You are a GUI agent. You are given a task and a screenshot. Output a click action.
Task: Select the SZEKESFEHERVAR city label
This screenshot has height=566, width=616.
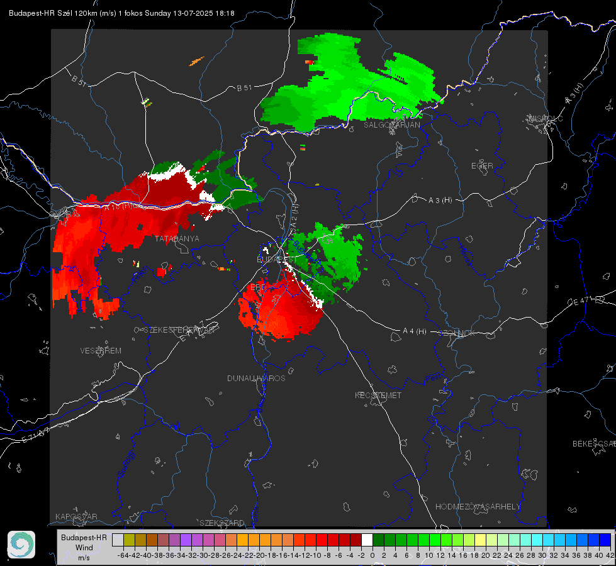tap(179, 330)
